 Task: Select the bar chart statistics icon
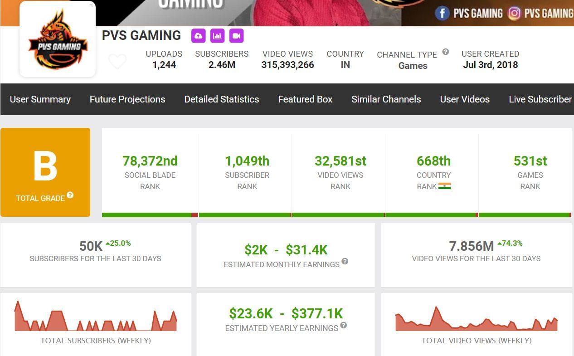click(217, 35)
